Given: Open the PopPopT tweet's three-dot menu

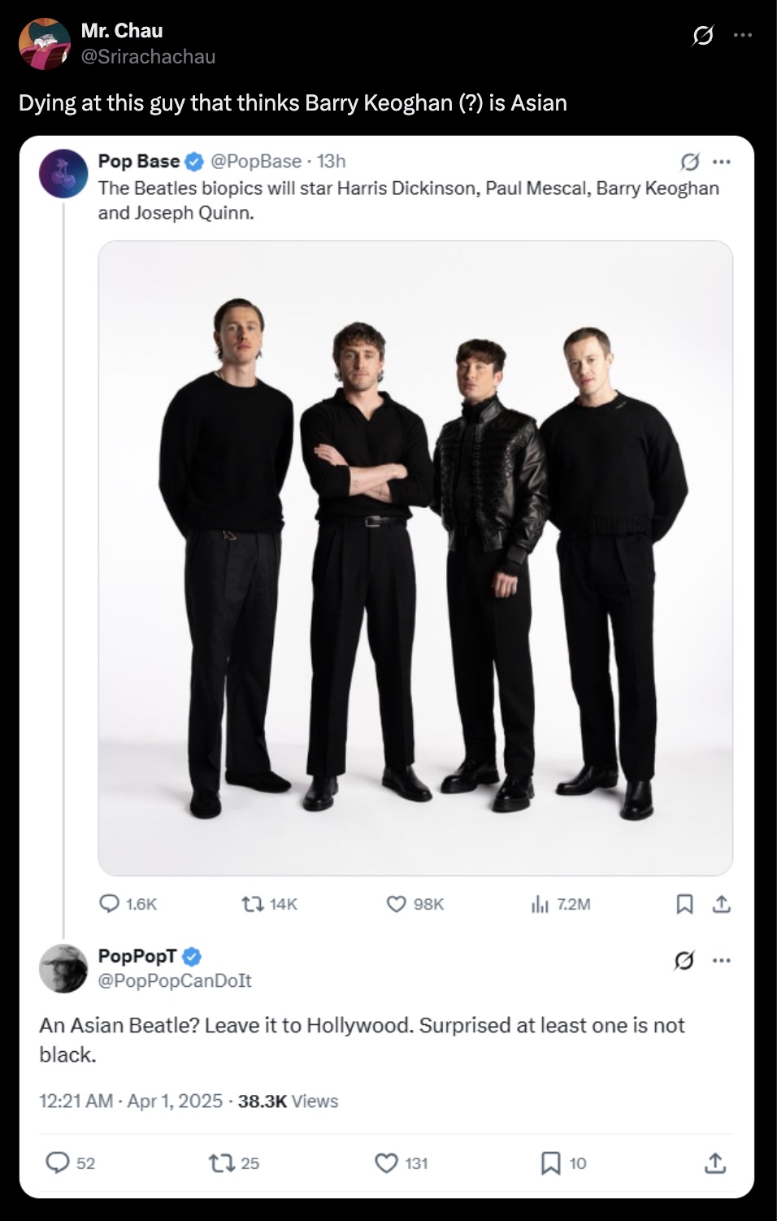Looking at the screenshot, I should [722, 961].
